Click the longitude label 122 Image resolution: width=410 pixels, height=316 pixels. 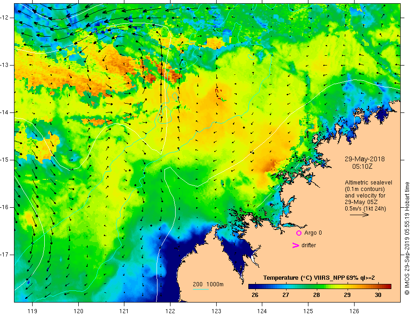pos(170,311)
